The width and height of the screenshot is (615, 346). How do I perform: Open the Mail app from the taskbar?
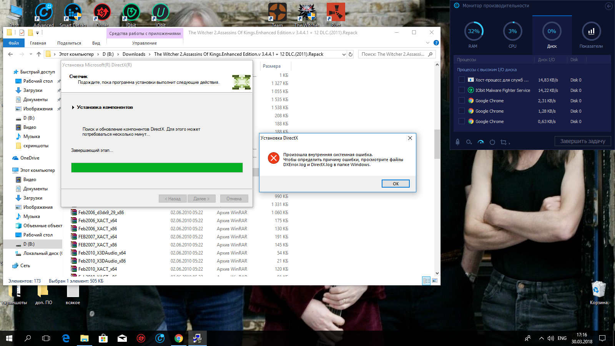tap(122, 338)
